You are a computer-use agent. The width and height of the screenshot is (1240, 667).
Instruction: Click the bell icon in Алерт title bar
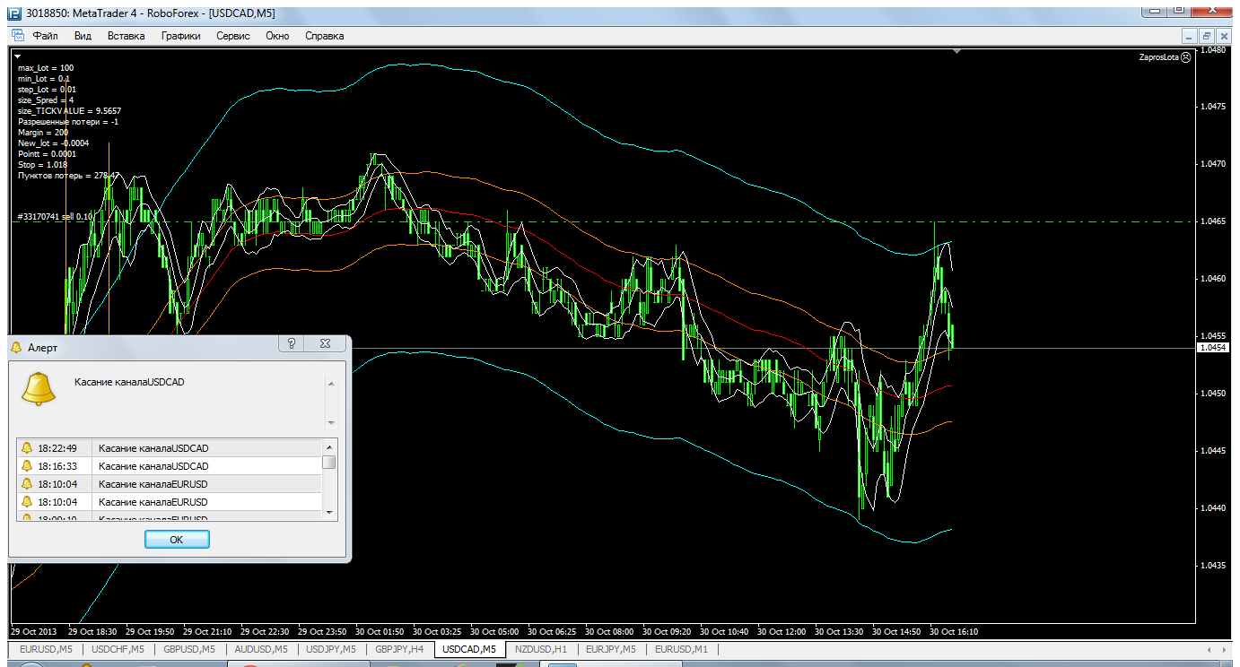[16, 347]
